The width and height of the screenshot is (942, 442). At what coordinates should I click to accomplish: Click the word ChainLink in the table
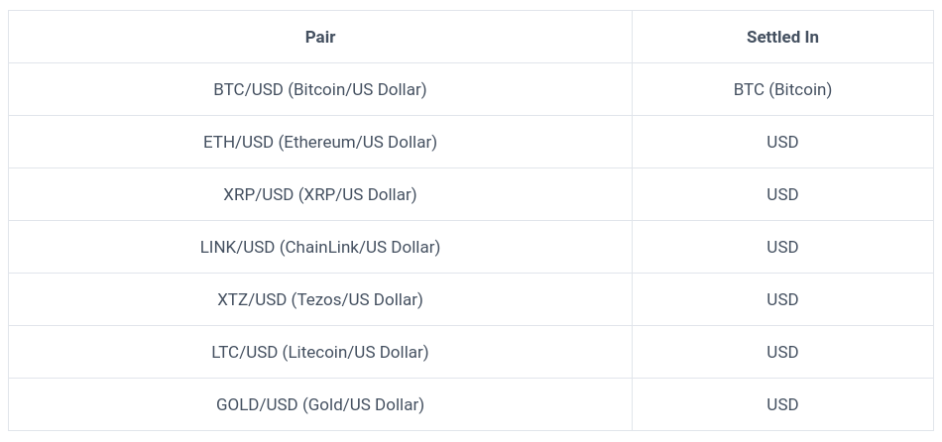(322, 248)
